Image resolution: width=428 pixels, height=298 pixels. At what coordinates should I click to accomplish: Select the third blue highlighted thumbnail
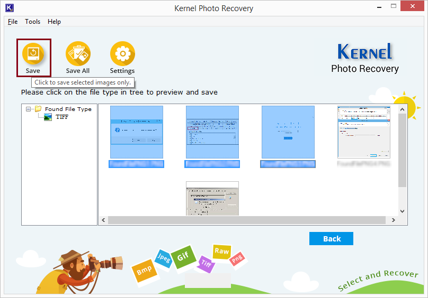click(288, 132)
